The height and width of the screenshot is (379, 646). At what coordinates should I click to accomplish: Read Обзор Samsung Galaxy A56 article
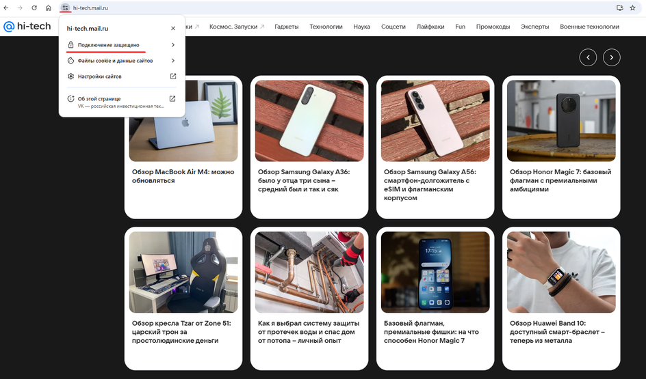pos(430,185)
